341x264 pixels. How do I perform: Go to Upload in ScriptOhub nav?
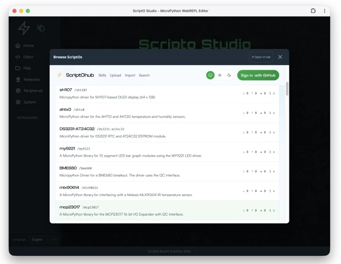pyautogui.click(x=115, y=75)
